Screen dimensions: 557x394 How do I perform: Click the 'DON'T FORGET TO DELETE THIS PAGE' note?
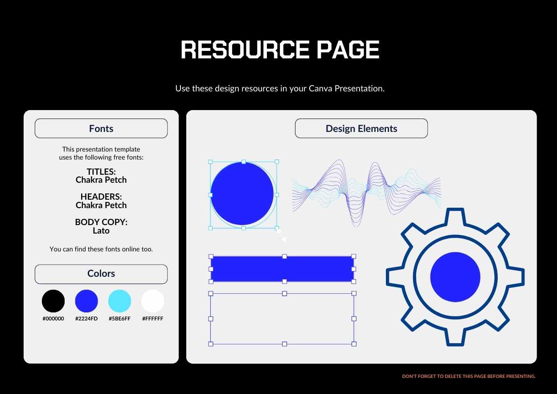tap(469, 376)
